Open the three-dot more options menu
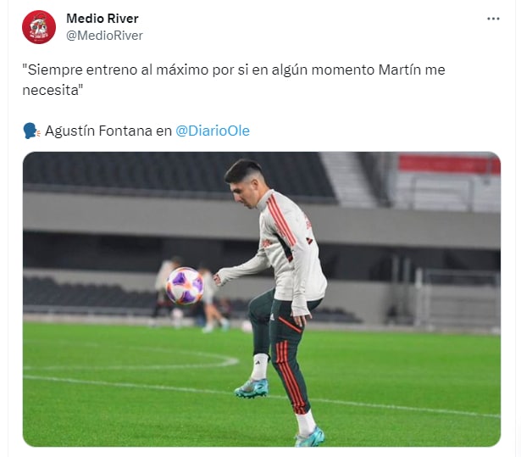The height and width of the screenshot is (457, 521). [x=493, y=19]
